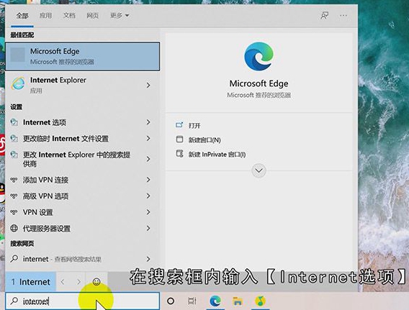Viewport: 409px width, 310px height.
Task: Open Internet 选项 setting
Action: (x=82, y=122)
